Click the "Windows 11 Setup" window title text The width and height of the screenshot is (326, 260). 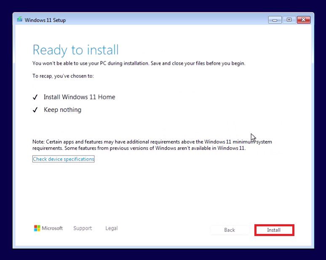(45, 20)
